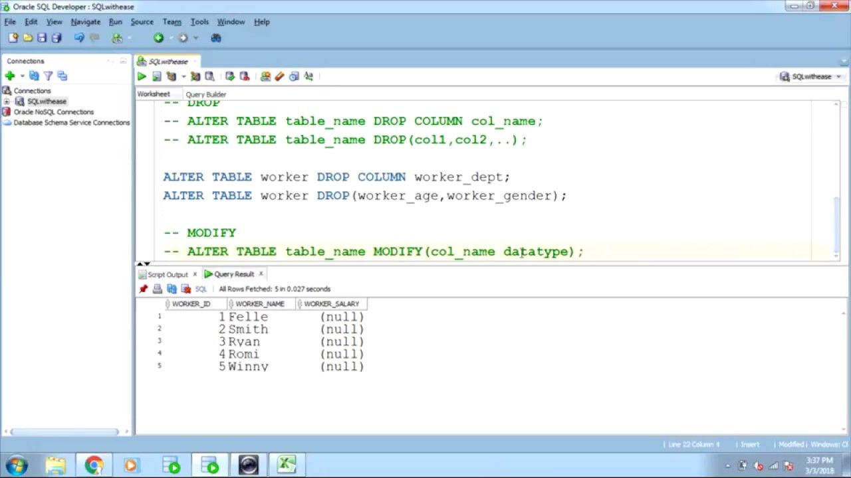Open SQL Worksheet icon in main toolbar

click(x=116, y=38)
